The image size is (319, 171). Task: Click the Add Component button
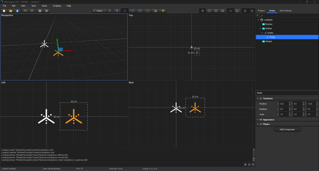pos(286,129)
